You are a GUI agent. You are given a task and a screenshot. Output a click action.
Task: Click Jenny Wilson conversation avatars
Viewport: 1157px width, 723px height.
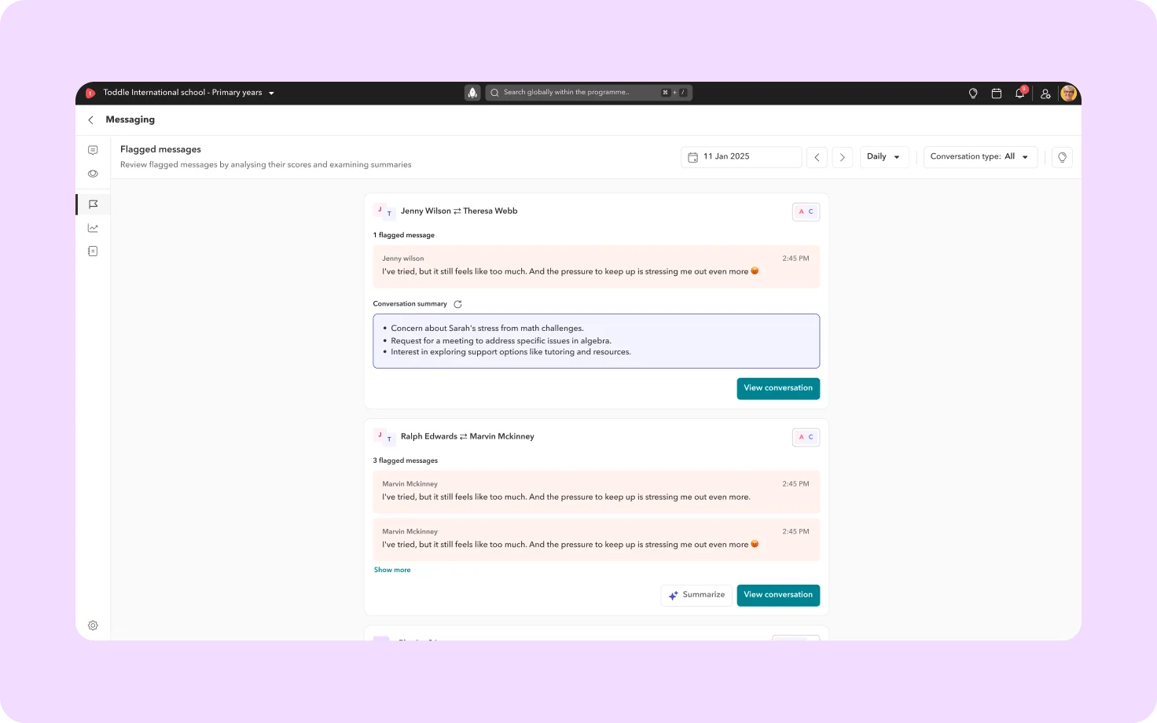point(384,211)
